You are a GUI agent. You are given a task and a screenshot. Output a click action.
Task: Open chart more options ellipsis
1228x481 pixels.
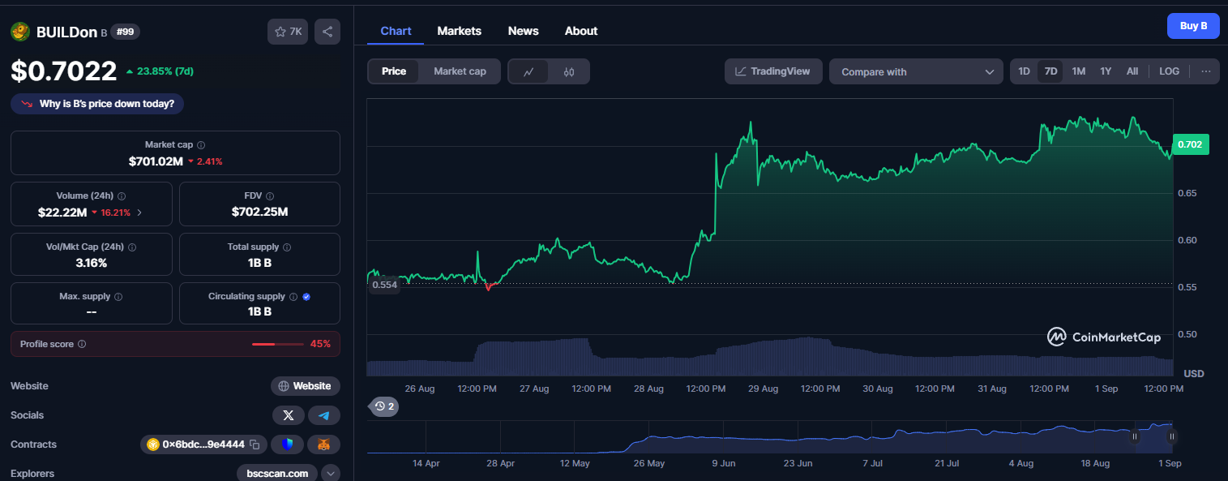(1206, 71)
